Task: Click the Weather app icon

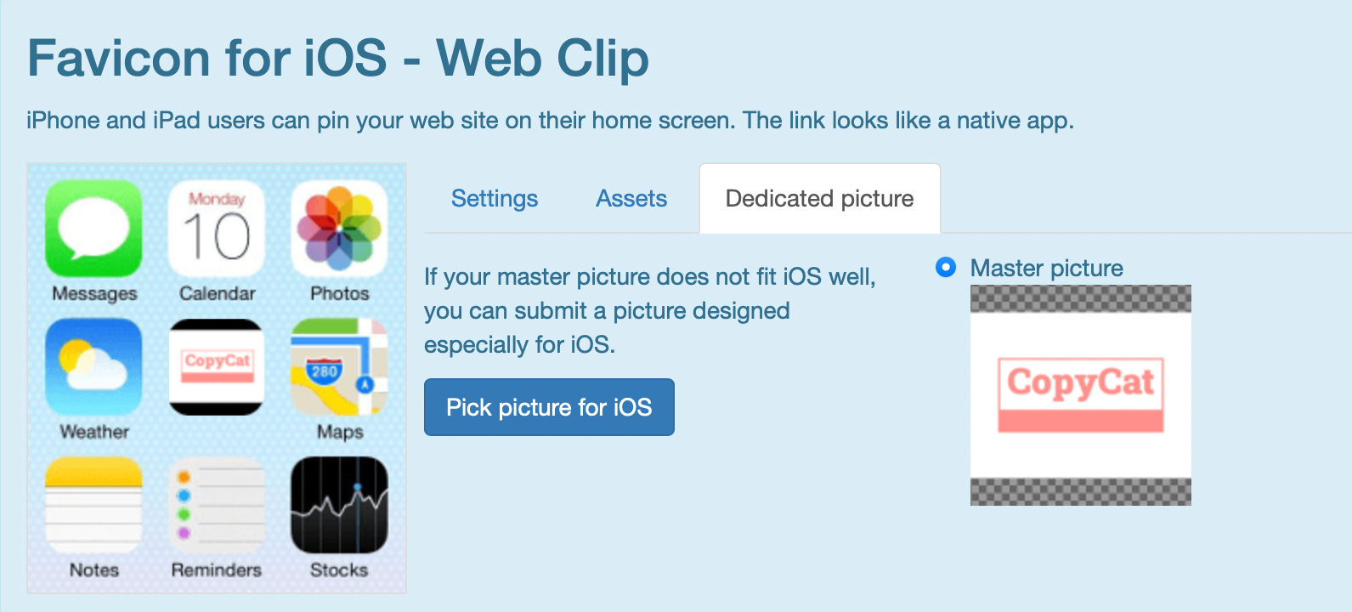Action: pyautogui.click(x=93, y=367)
